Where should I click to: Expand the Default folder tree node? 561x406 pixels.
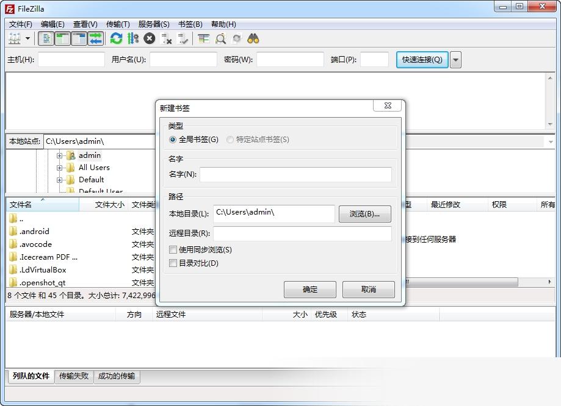pyautogui.click(x=59, y=180)
